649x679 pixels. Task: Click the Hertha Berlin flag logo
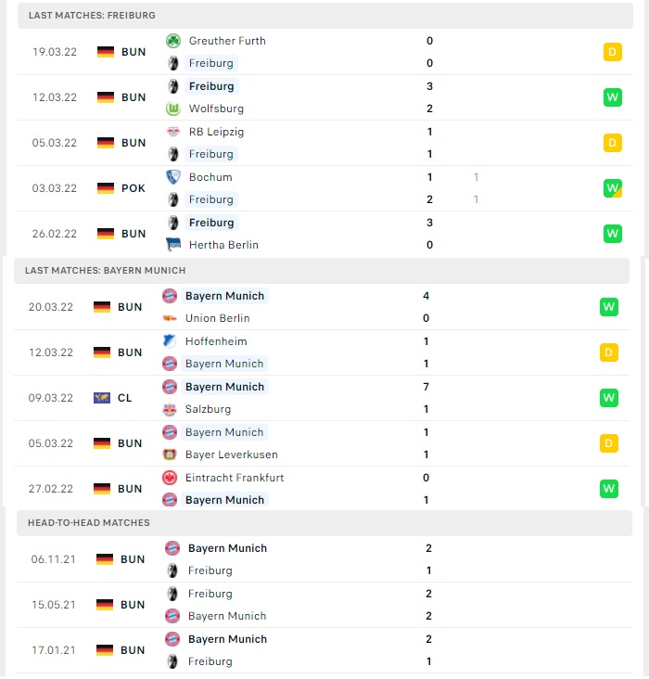tap(173, 245)
